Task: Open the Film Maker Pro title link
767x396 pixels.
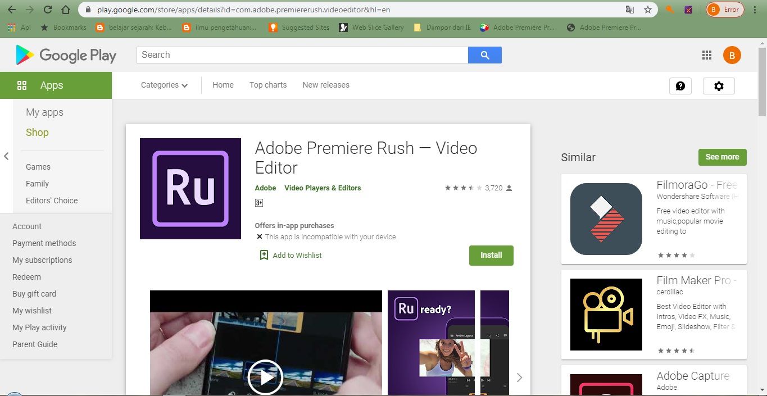Action: 697,280
